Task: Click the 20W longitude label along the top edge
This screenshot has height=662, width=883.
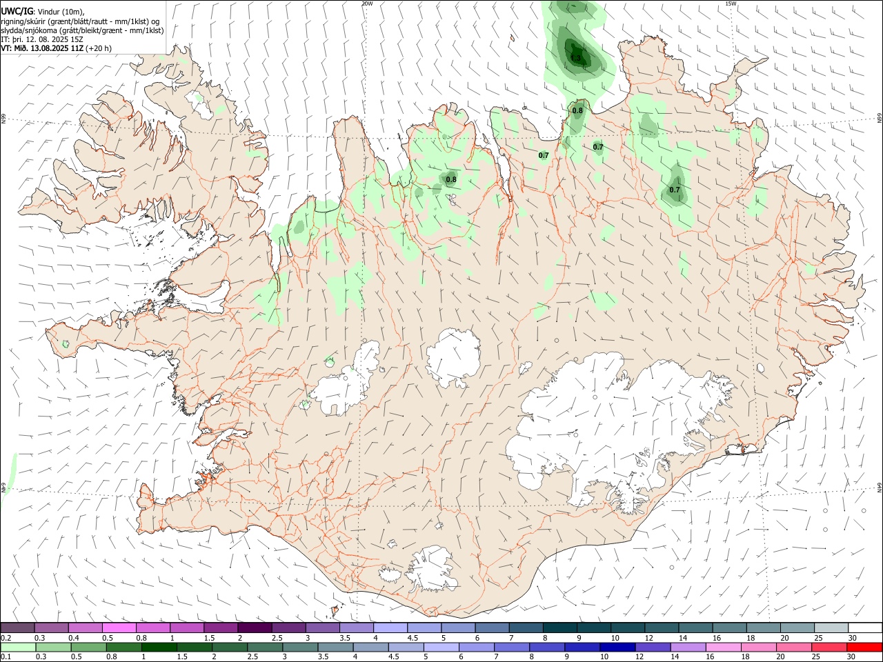Action: click(367, 3)
